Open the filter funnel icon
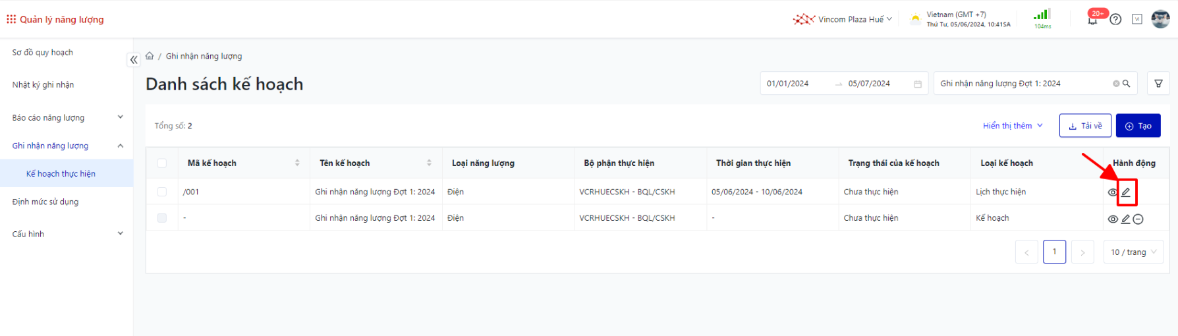 click(1158, 84)
